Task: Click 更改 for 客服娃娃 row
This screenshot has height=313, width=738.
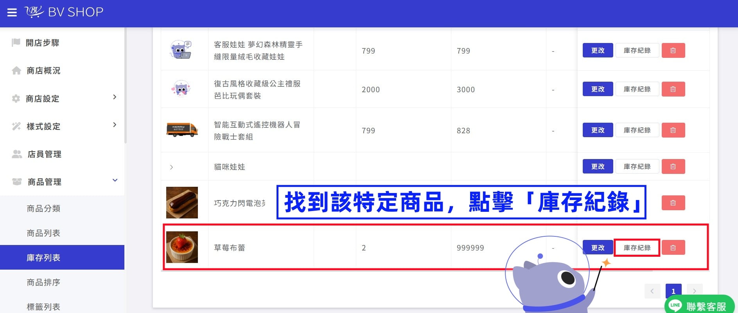Action: [x=598, y=50]
